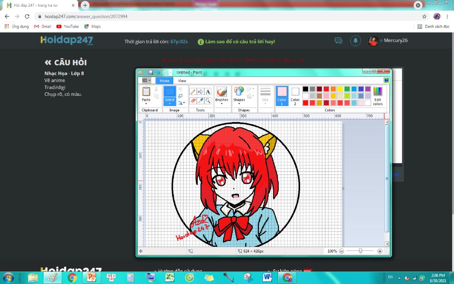454x284 pixels.
Task: Click Làm sao để có câu trả lời hay link
Action: [240, 42]
